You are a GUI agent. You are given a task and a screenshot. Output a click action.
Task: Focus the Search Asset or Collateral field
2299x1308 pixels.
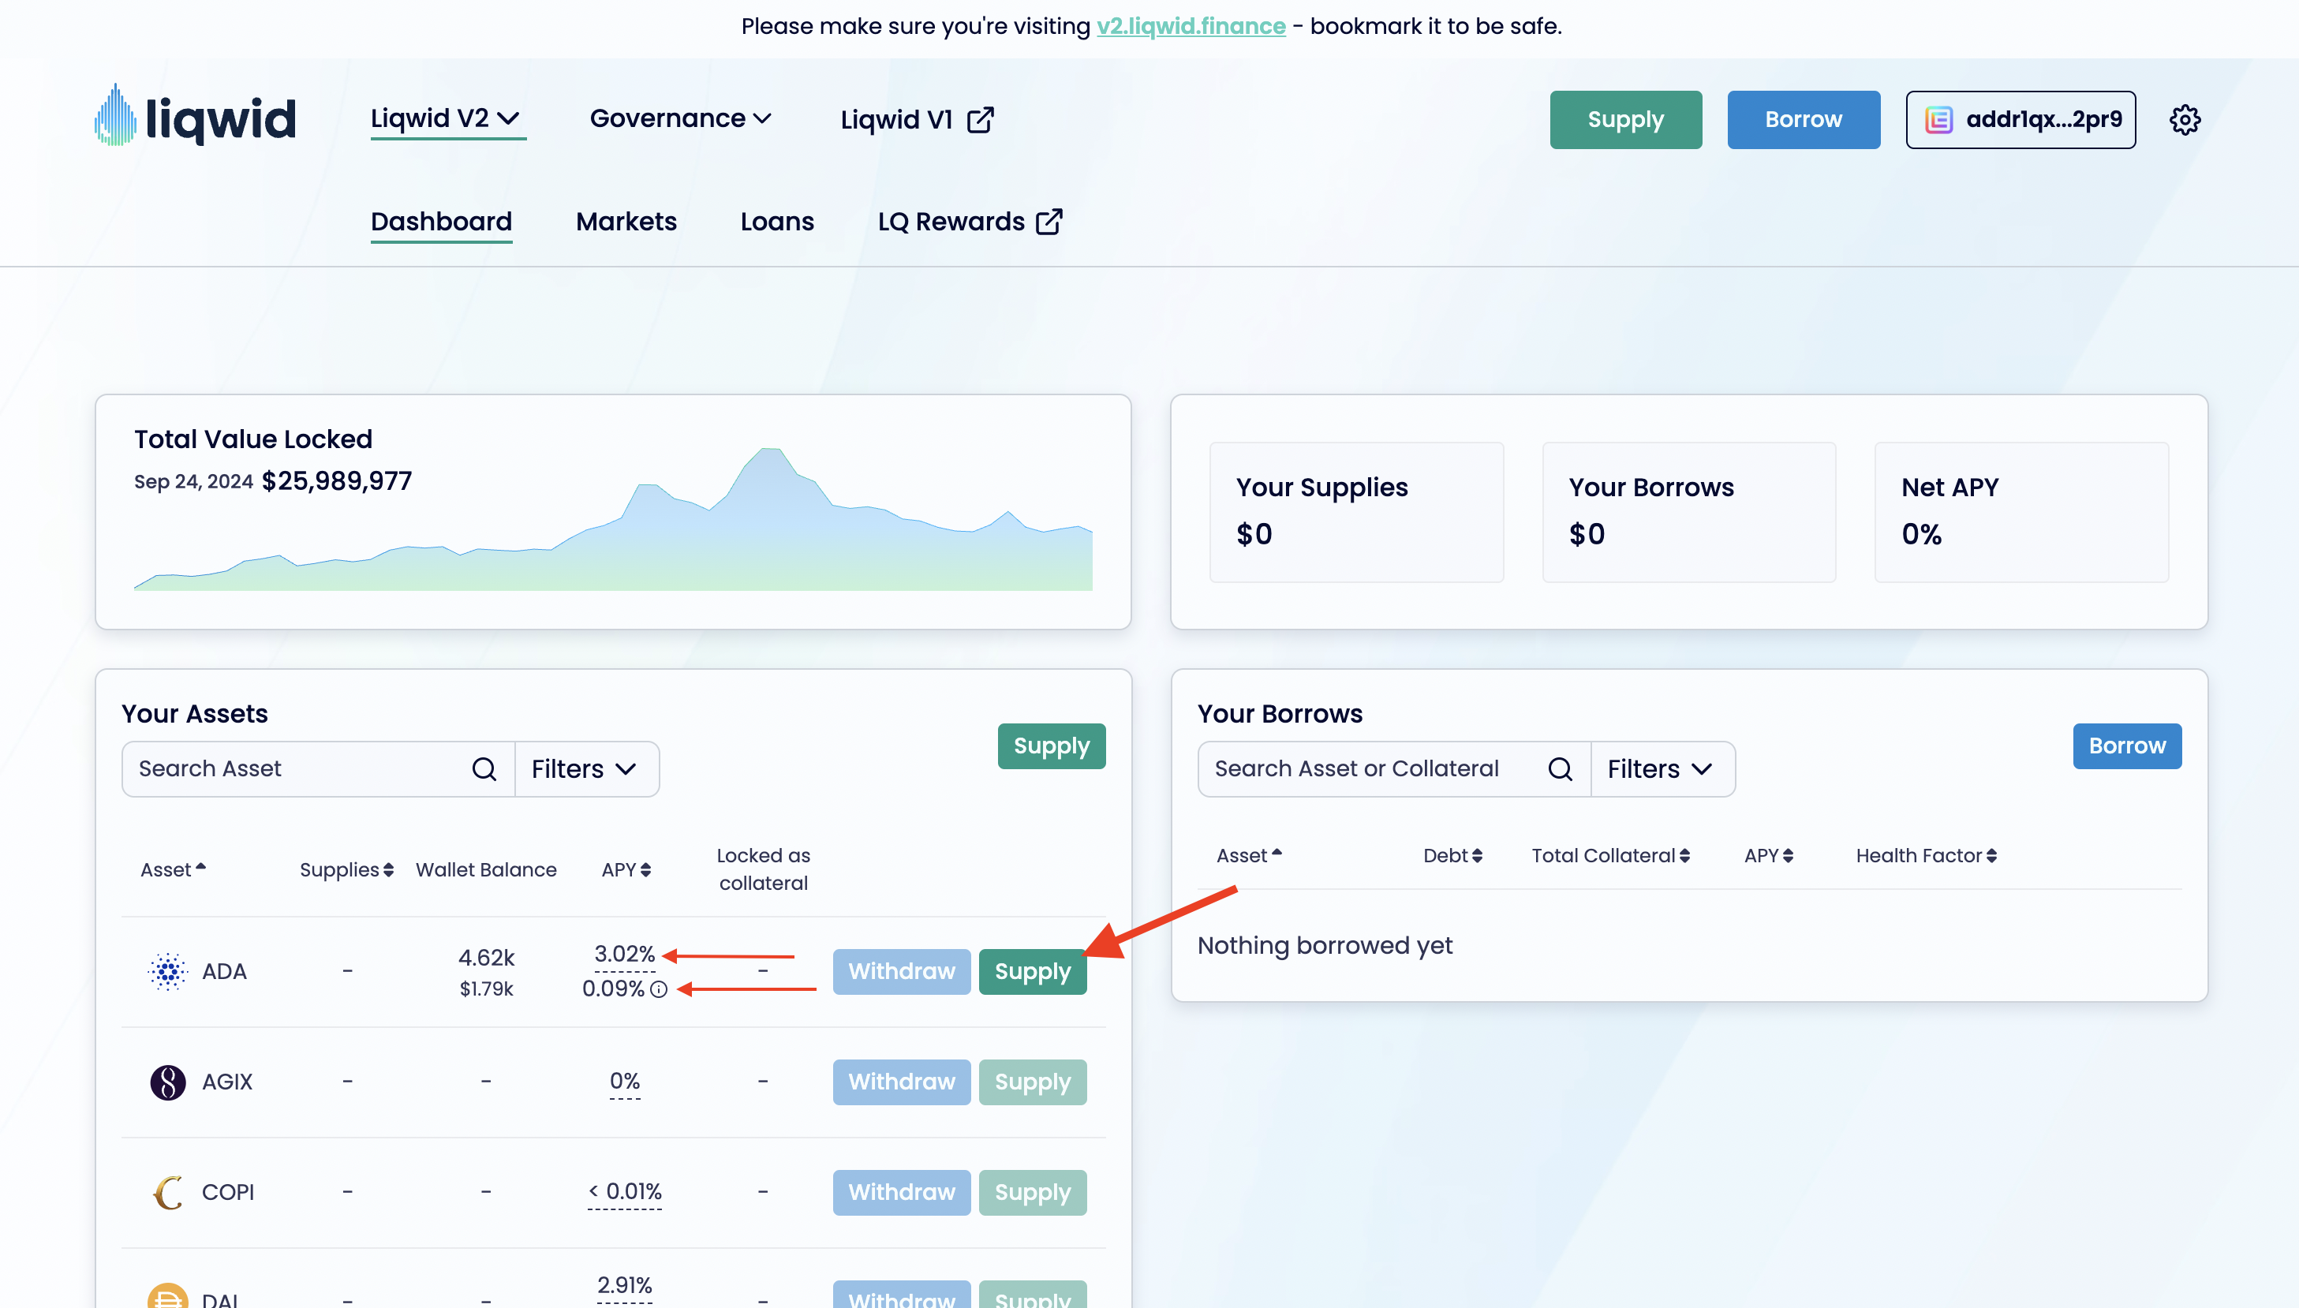pos(1394,769)
